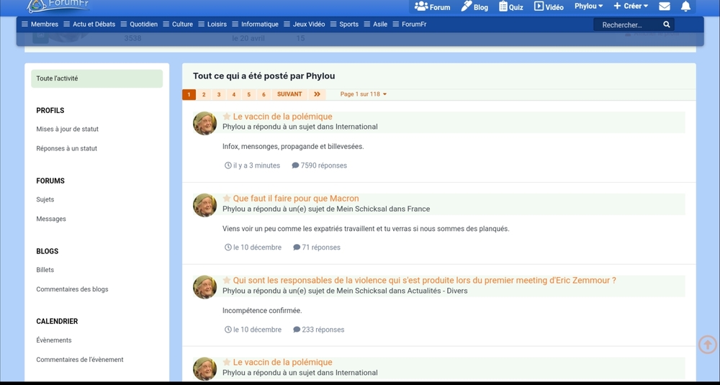
Task: Expand the Phylou user dropdown
Action: point(589,6)
